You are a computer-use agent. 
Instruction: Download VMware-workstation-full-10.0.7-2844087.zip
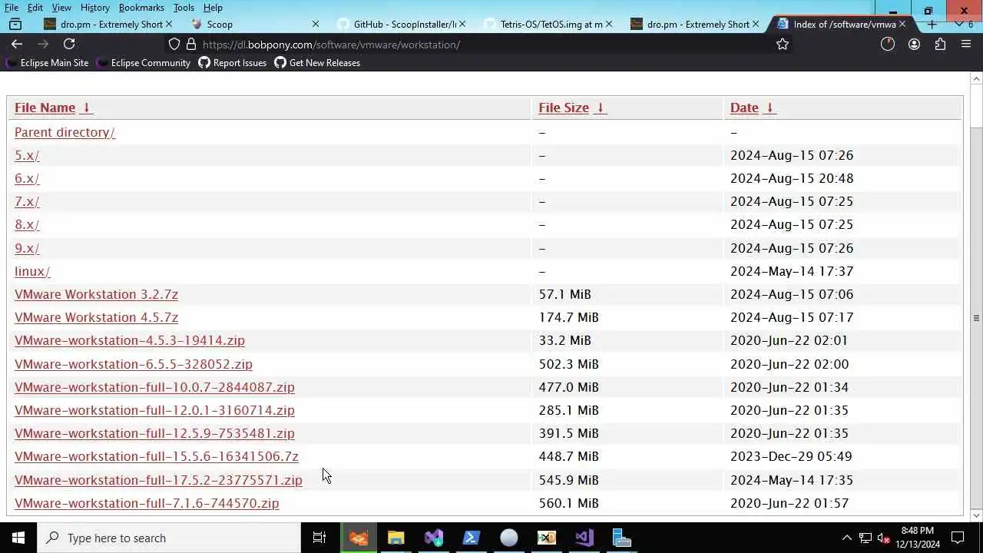point(154,387)
